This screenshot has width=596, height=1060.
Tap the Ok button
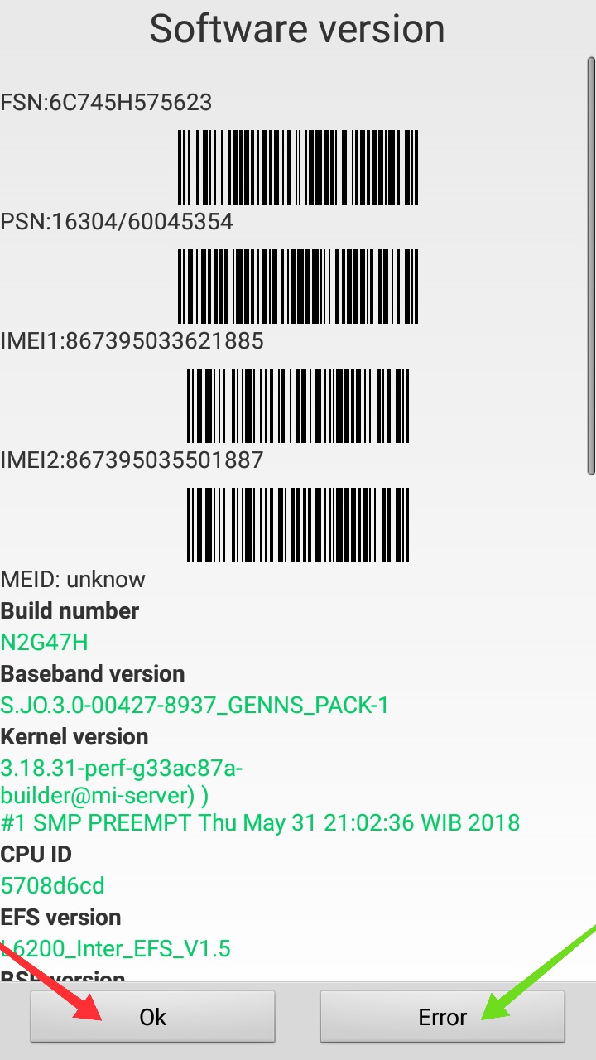(x=152, y=1016)
